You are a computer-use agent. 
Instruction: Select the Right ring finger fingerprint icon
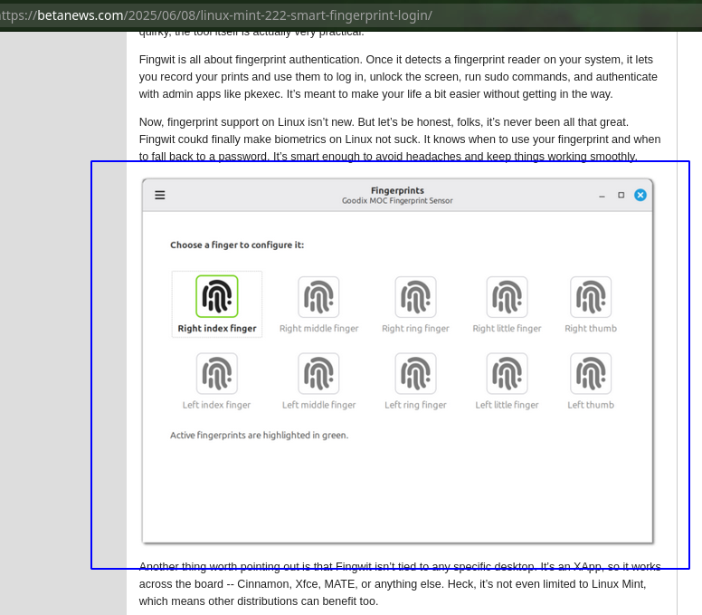click(415, 297)
